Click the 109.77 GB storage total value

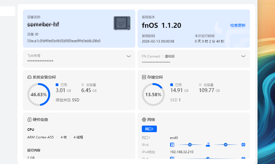pos(209,90)
